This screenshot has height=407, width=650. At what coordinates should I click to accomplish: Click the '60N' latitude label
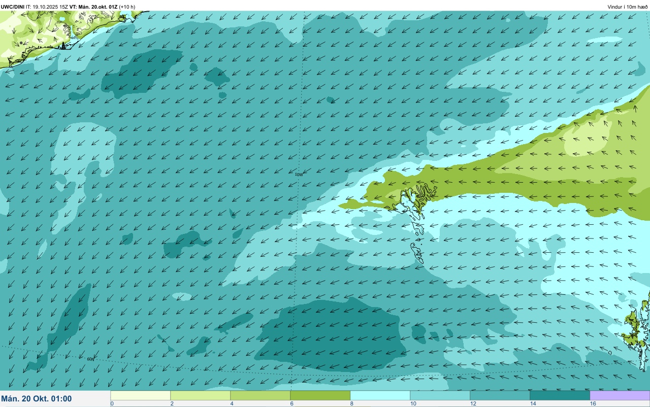(x=90, y=359)
